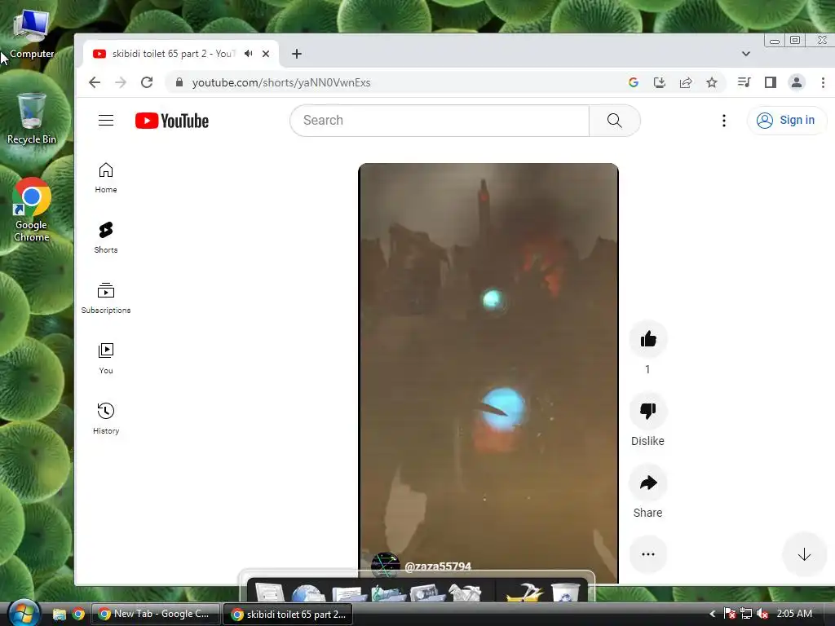Click the magnifier search button
The width and height of the screenshot is (835, 626).
(615, 121)
